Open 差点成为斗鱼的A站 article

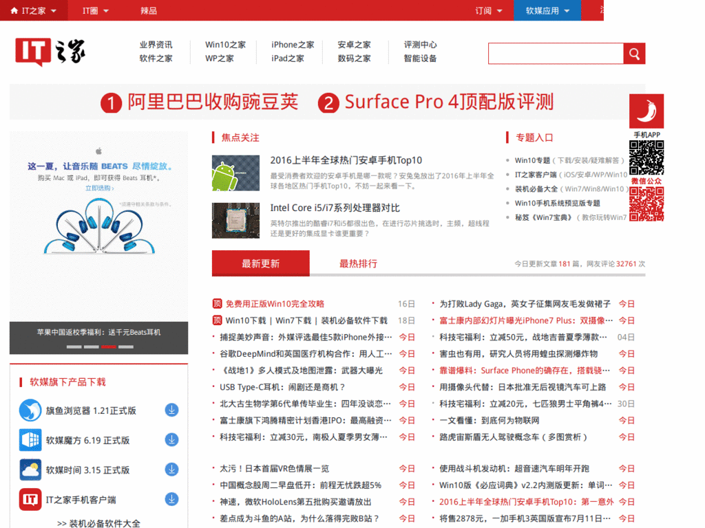click(299, 518)
